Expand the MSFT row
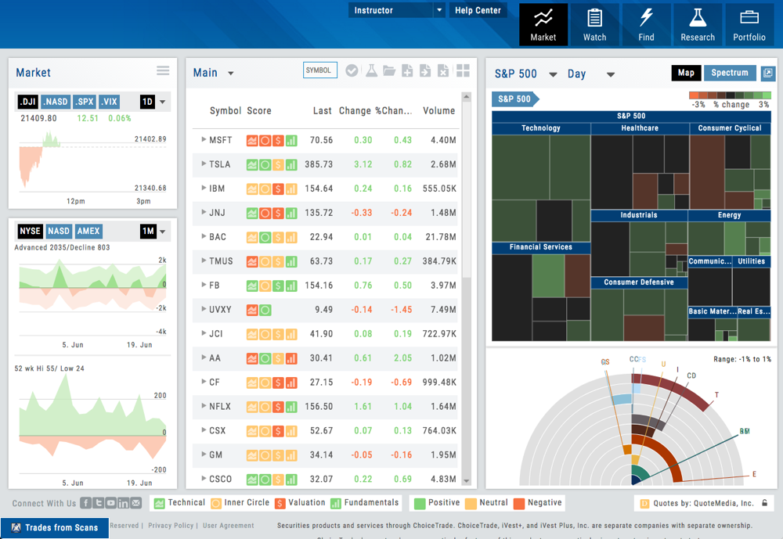The image size is (783, 539). pos(204,139)
